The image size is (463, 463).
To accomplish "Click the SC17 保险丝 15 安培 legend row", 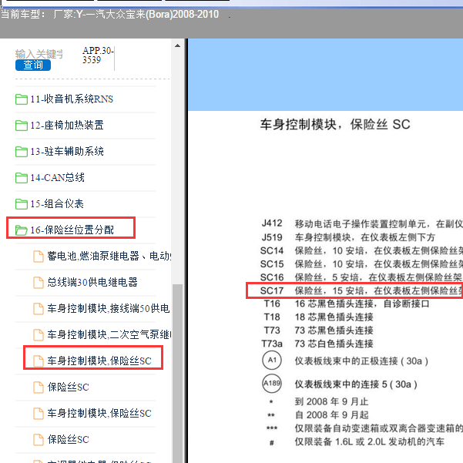I will 361,291.
